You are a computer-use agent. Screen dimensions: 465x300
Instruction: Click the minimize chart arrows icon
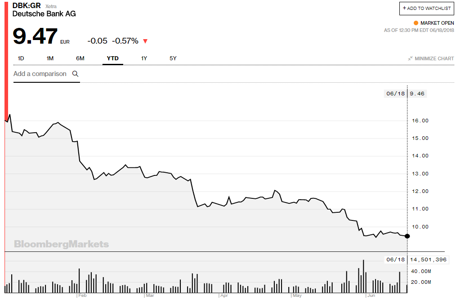410,58
